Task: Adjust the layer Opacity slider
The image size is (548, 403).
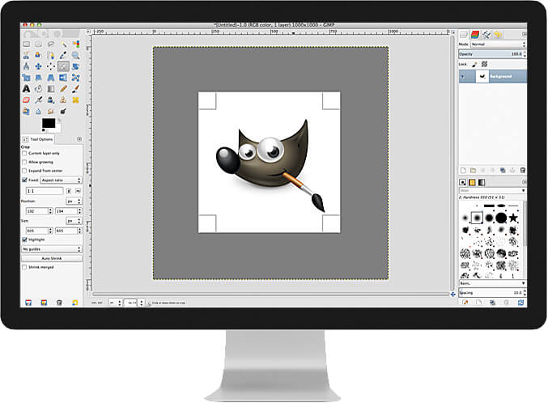Action: (491, 54)
